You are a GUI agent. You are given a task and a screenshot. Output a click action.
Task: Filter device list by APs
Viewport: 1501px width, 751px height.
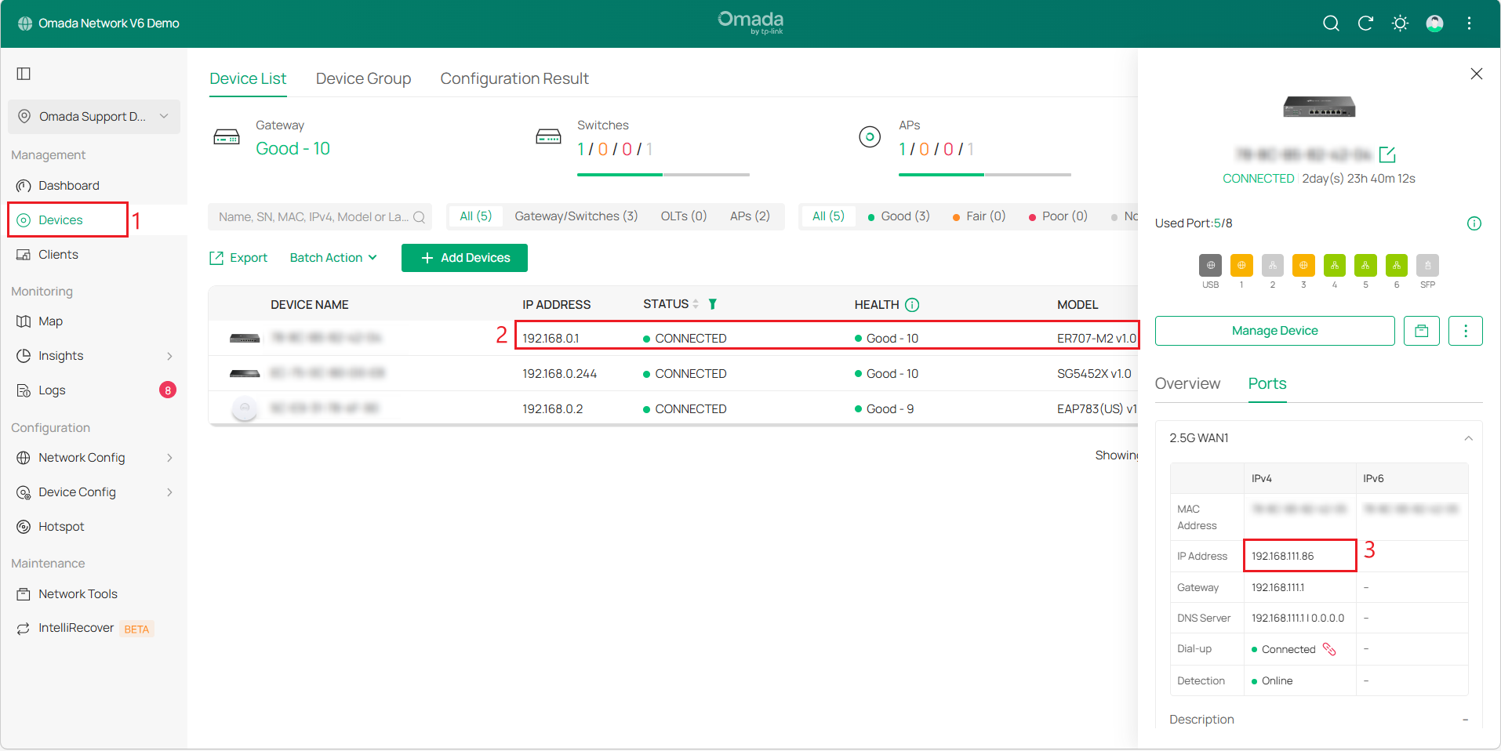(749, 216)
